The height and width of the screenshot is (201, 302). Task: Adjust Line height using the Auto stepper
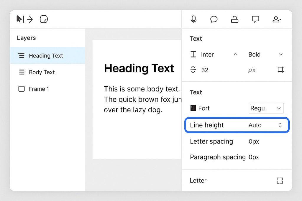click(x=280, y=125)
